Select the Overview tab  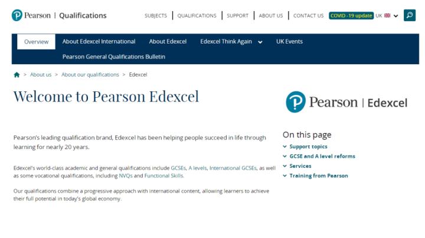tap(36, 42)
